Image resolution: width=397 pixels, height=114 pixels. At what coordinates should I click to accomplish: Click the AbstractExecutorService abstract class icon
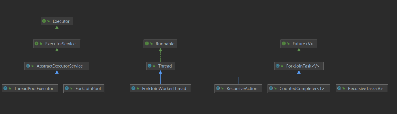(x=28, y=66)
